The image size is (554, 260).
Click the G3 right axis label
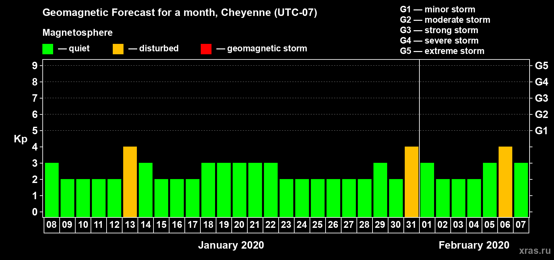(542, 98)
